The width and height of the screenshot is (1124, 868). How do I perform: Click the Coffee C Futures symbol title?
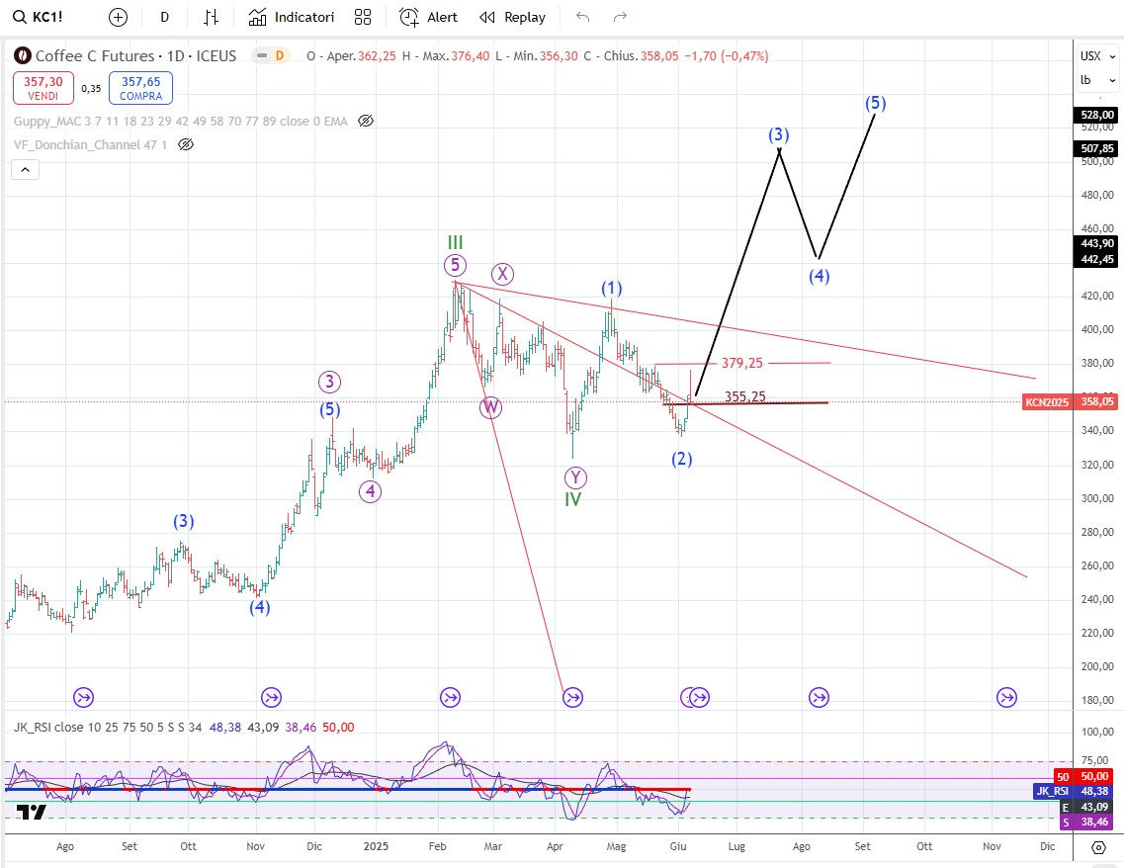(x=135, y=56)
